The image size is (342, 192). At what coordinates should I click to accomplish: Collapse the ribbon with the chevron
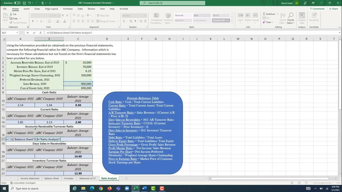340,27
